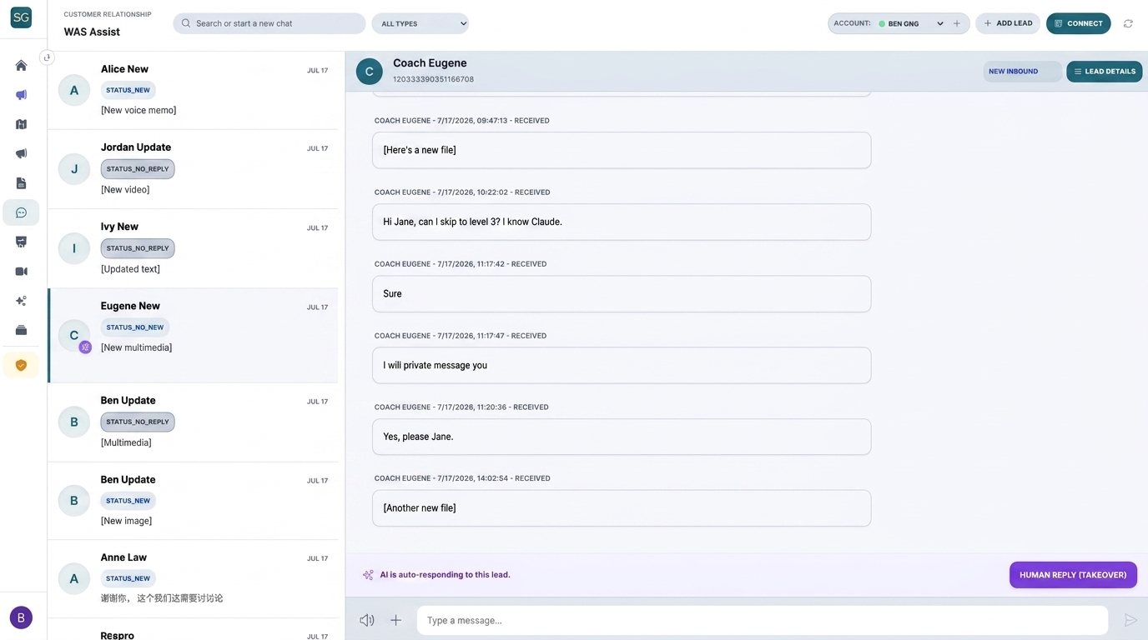1148x640 pixels.
Task: Open the orange shield security icon
Action: [21, 365]
